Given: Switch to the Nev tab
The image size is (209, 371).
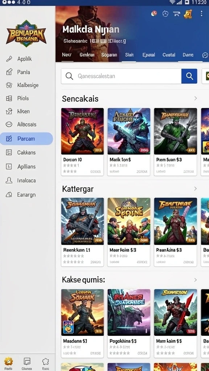Looking at the screenshot, I should click(x=67, y=55).
